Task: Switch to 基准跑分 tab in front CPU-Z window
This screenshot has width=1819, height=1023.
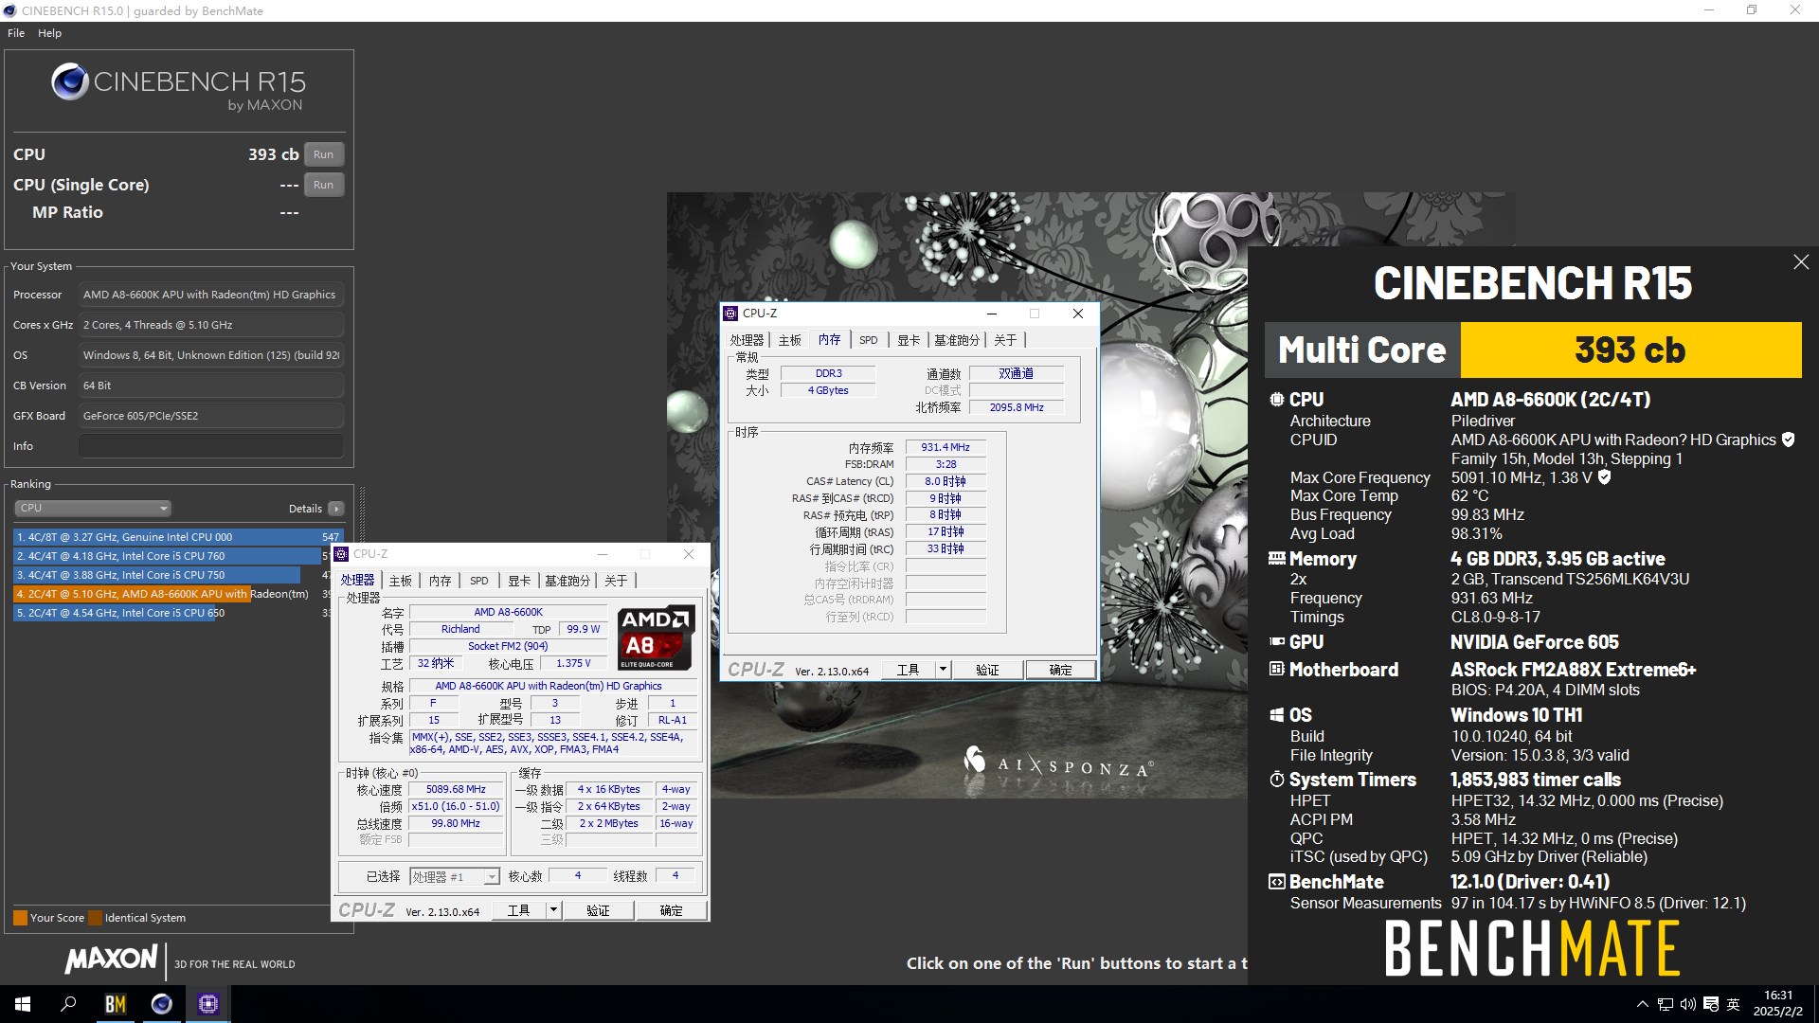Action: click(567, 581)
